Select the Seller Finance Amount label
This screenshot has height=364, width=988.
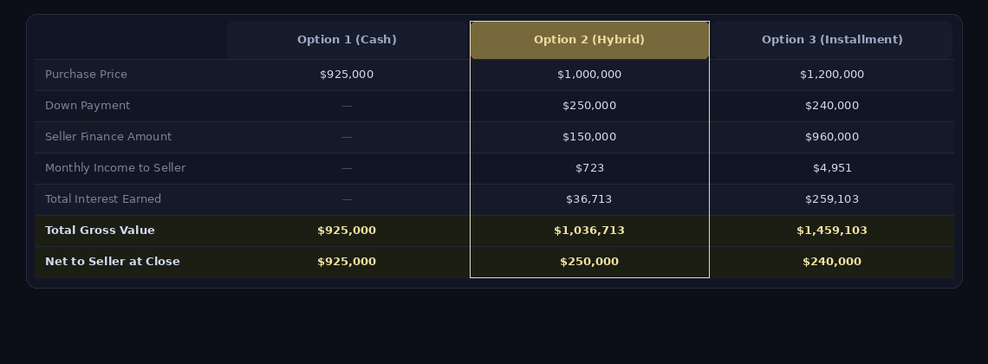pyautogui.click(x=108, y=137)
